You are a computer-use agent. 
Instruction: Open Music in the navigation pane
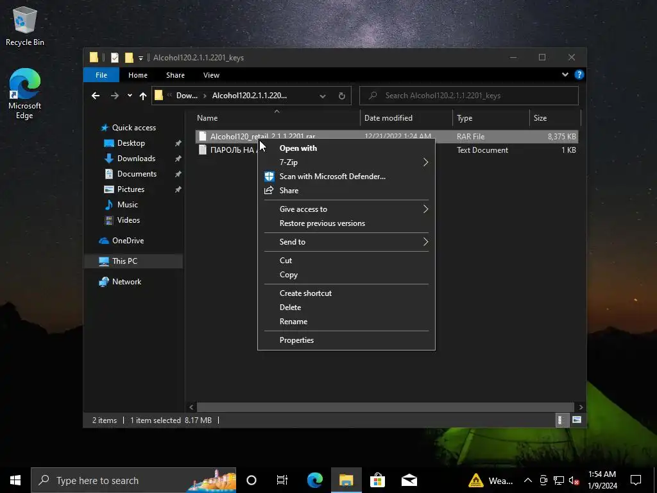point(128,205)
